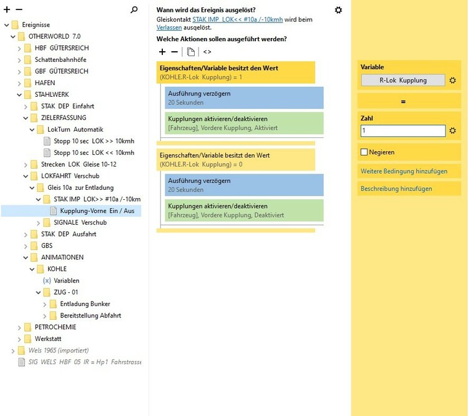Viewport: 468px width, 416px height.
Task: Add a new action with plus icon
Action: (x=162, y=52)
